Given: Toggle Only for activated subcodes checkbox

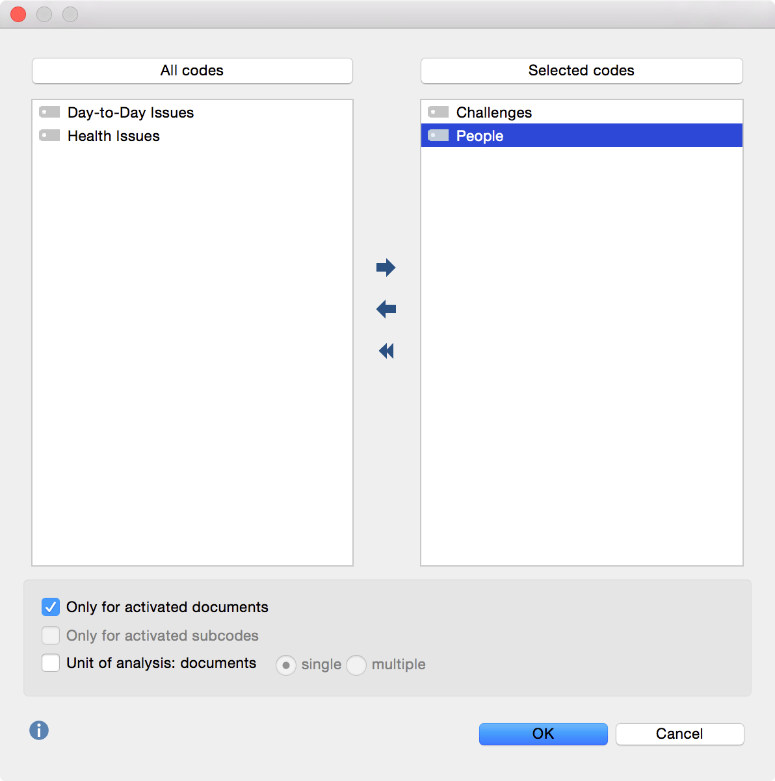Looking at the screenshot, I should pos(51,635).
